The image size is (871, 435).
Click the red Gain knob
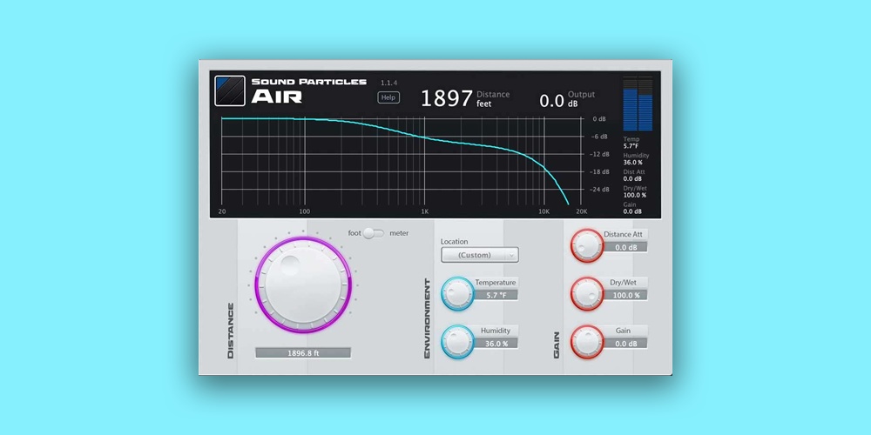(586, 342)
